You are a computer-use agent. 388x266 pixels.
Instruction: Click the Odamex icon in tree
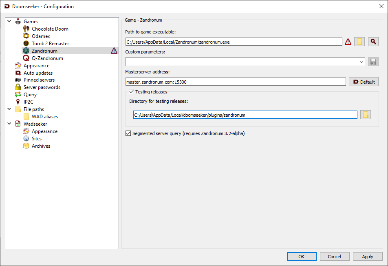(26, 36)
